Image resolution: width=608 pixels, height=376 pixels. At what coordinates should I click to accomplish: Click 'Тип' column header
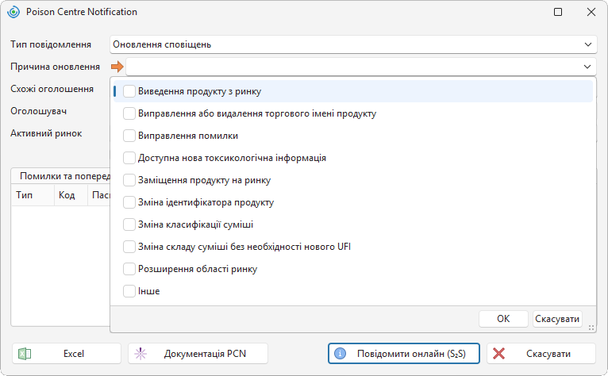pyautogui.click(x=33, y=195)
